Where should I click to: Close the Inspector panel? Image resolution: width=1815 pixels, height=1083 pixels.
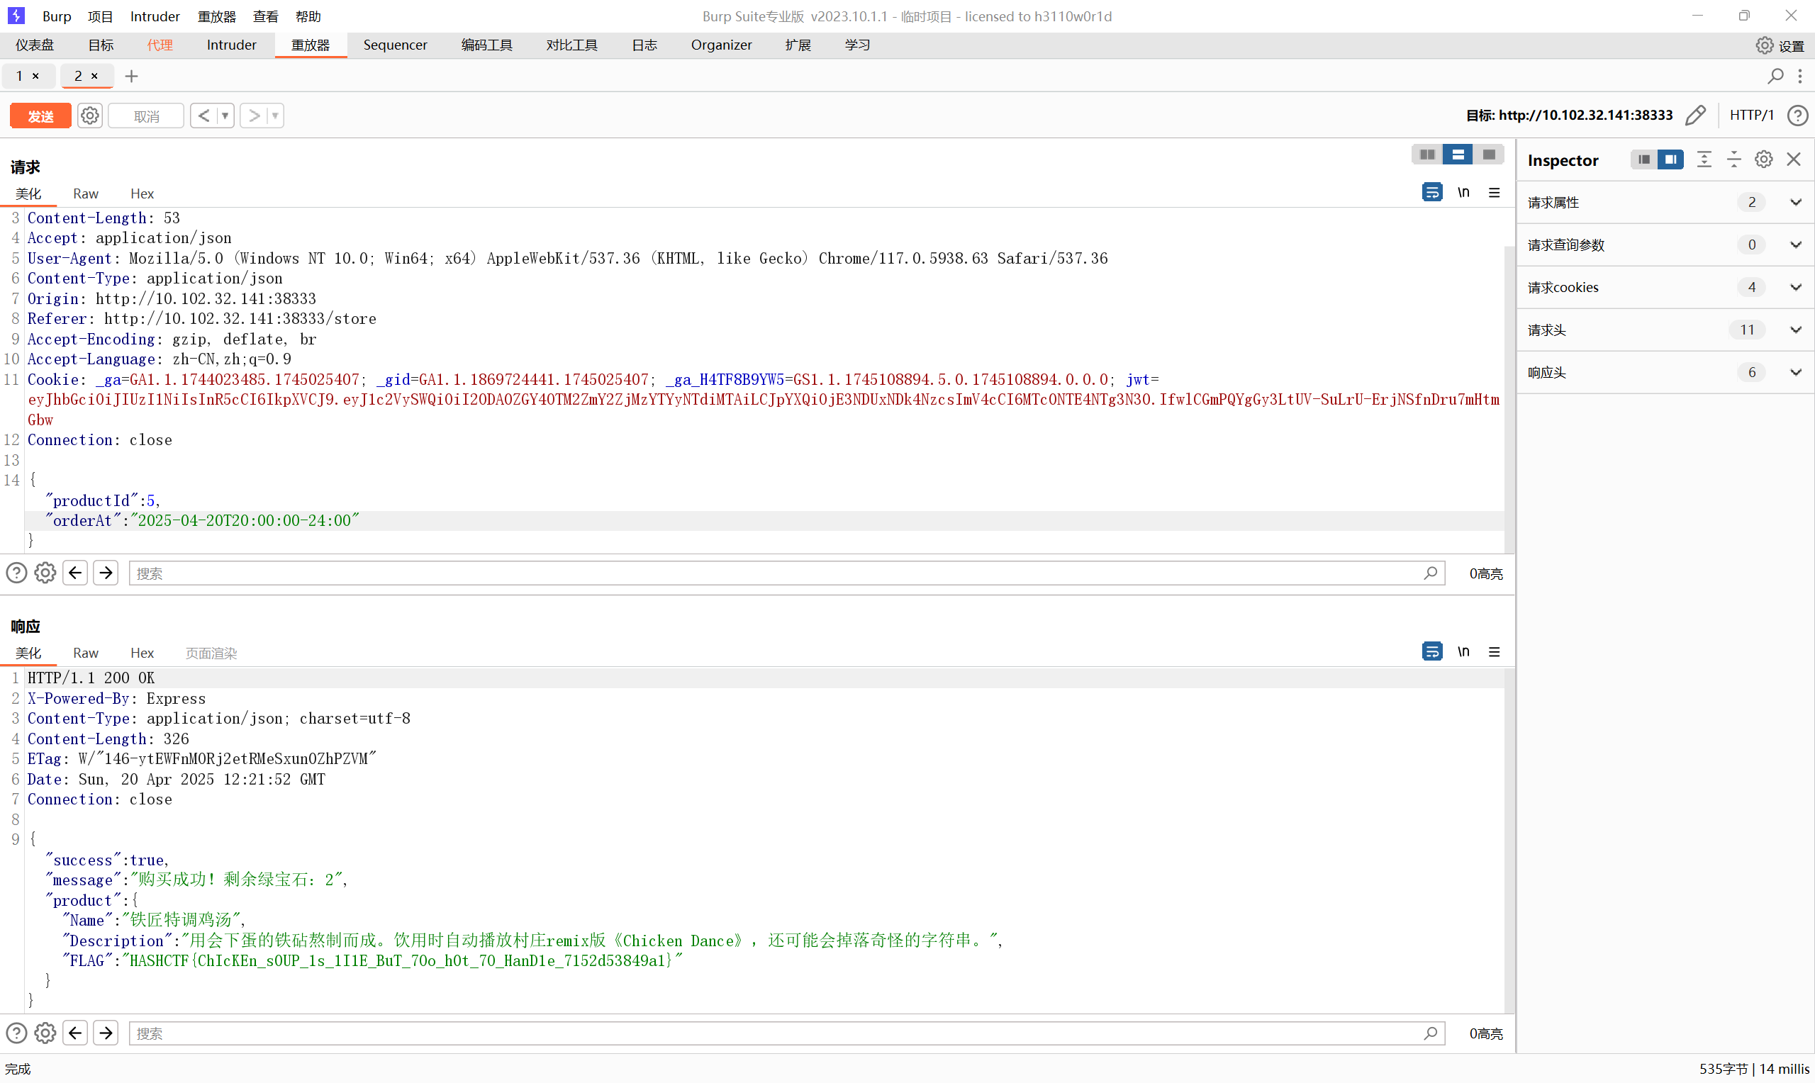click(1793, 159)
